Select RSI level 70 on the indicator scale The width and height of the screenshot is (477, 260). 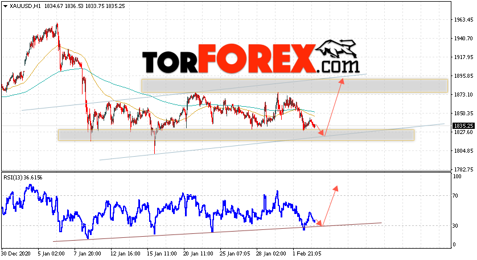455,196
